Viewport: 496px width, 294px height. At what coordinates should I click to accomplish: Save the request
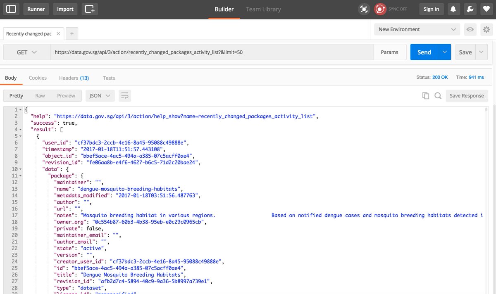tap(465, 52)
